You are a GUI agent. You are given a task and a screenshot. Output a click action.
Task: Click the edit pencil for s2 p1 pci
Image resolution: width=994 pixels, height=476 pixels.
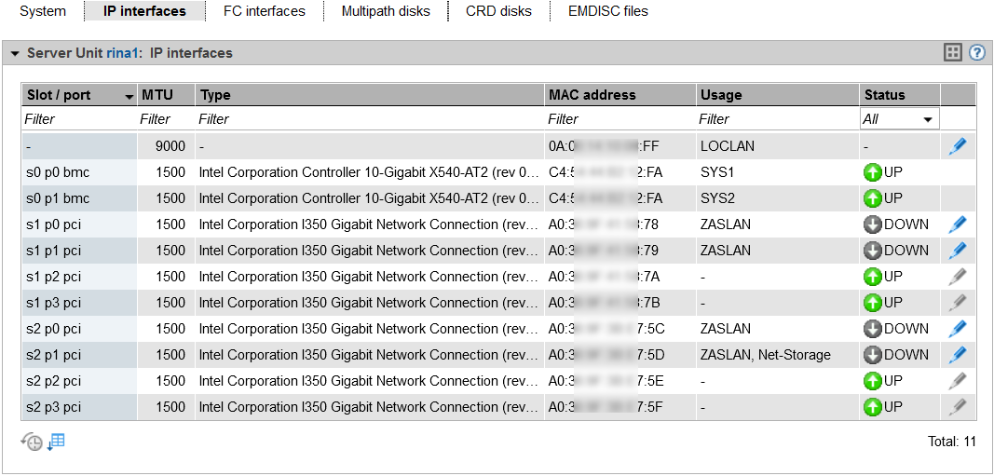(x=958, y=355)
